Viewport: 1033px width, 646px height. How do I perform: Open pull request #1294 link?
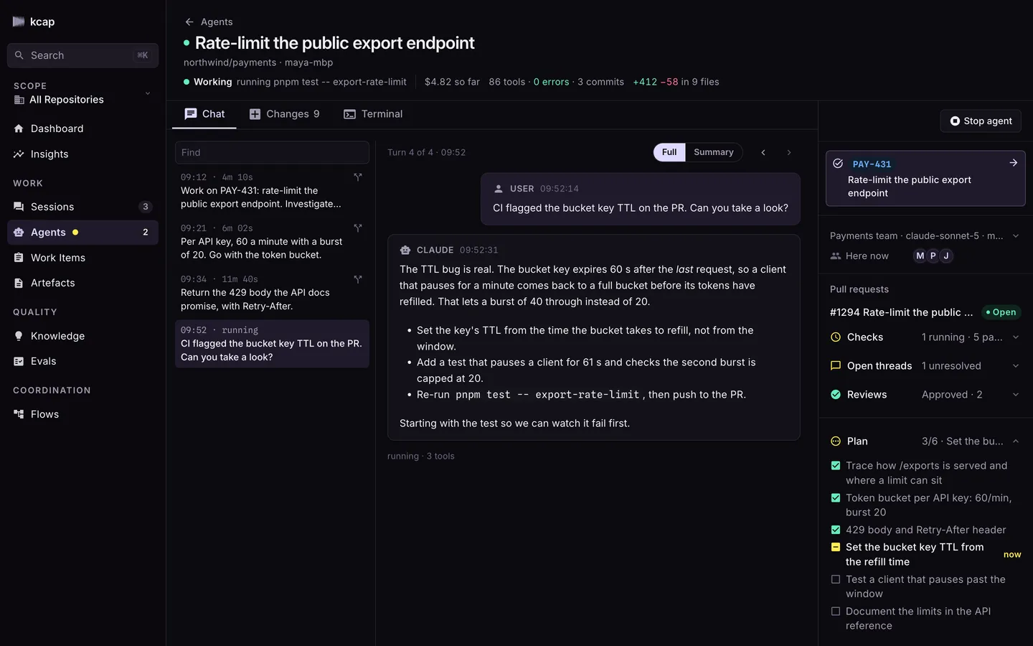coord(901,312)
